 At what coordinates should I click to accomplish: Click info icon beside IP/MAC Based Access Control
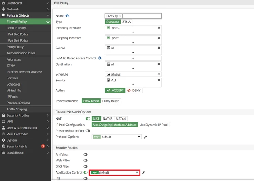(100, 58)
